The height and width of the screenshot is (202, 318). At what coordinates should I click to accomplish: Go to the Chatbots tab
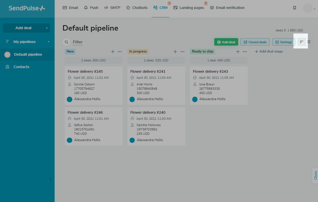click(x=137, y=8)
